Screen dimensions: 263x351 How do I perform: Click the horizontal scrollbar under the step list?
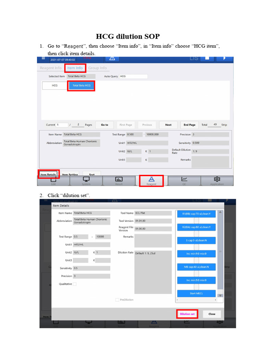[x=197, y=300]
